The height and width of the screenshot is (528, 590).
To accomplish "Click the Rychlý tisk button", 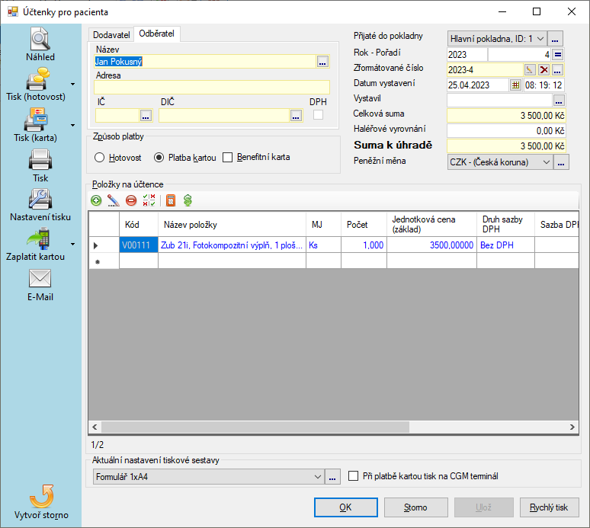I will coord(549,507).
